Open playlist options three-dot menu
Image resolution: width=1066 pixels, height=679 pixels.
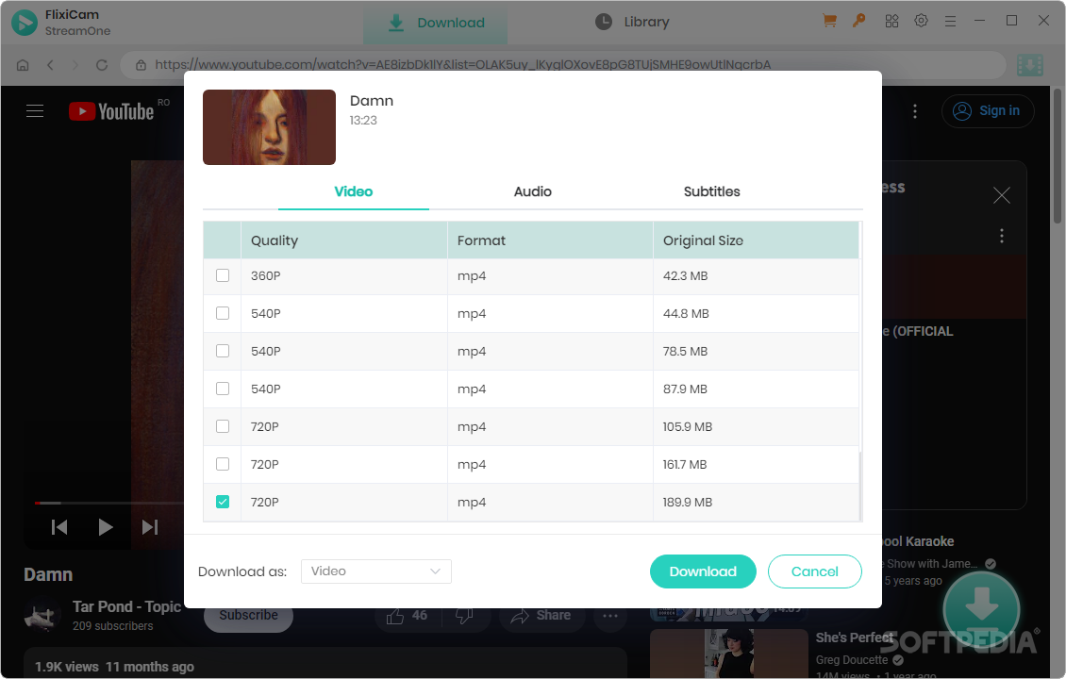tap(1002, 236)
